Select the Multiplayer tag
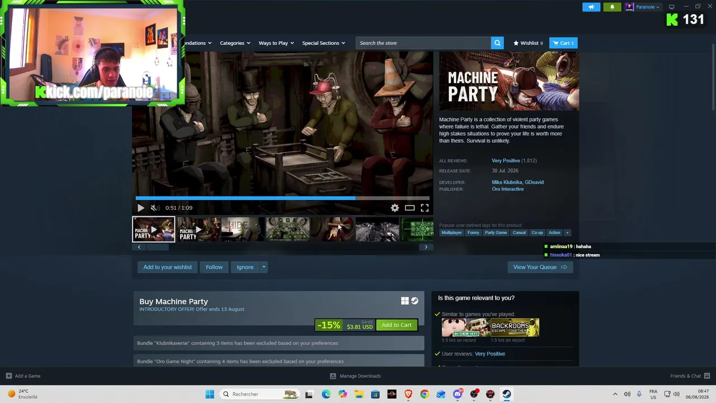716x403 pixels. tap(452, 233)
